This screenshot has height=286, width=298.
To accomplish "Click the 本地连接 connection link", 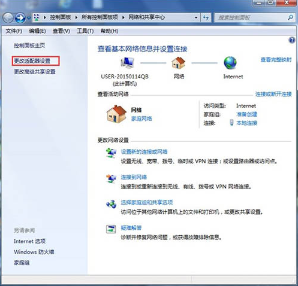I will tap(246, 123).
